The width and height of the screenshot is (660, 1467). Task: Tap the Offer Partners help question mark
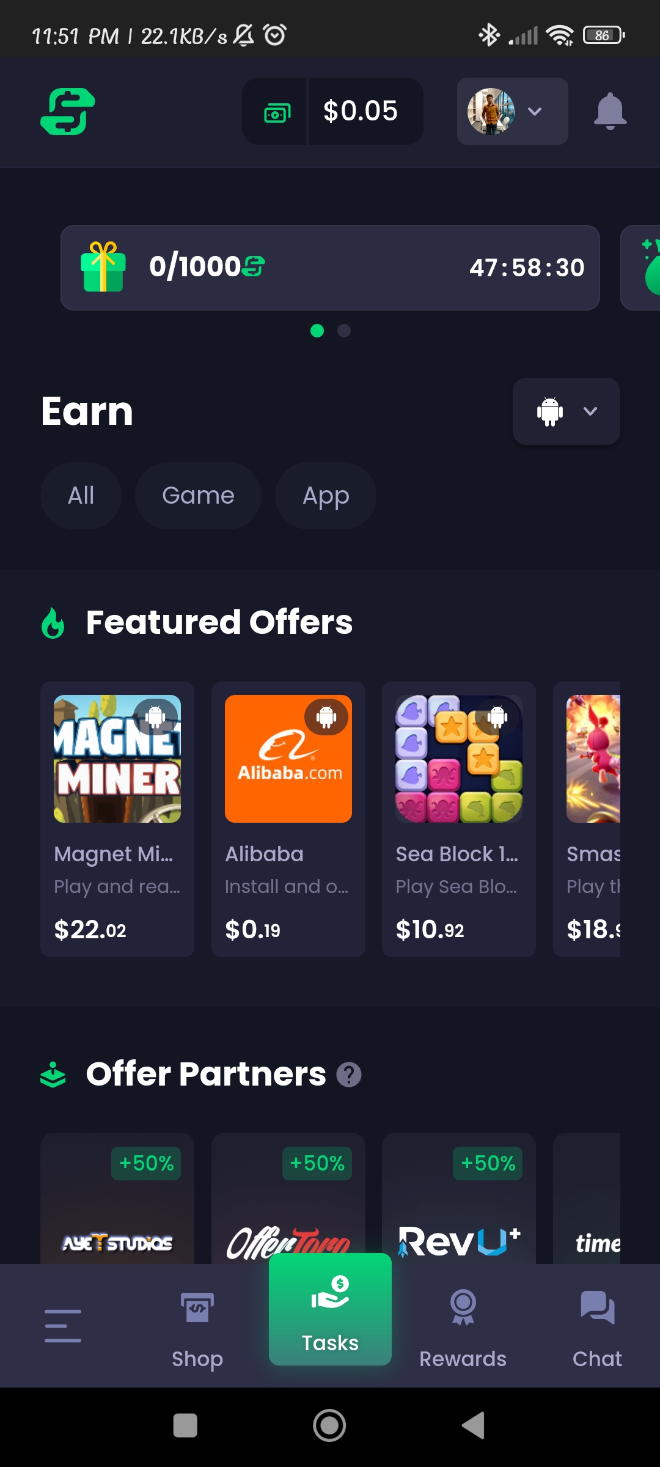(349, 1075)
